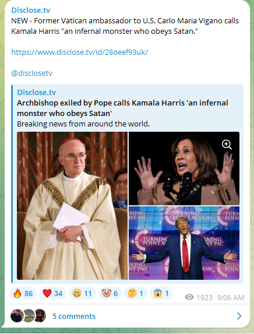This screenshot has height=334, width=254.
Task: View the Kamala Harris photo thumbnail
Action: 184,168
